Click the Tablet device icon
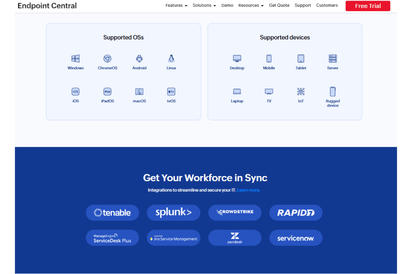The height and width of the screenshot is (274, 412). point(301,59)
